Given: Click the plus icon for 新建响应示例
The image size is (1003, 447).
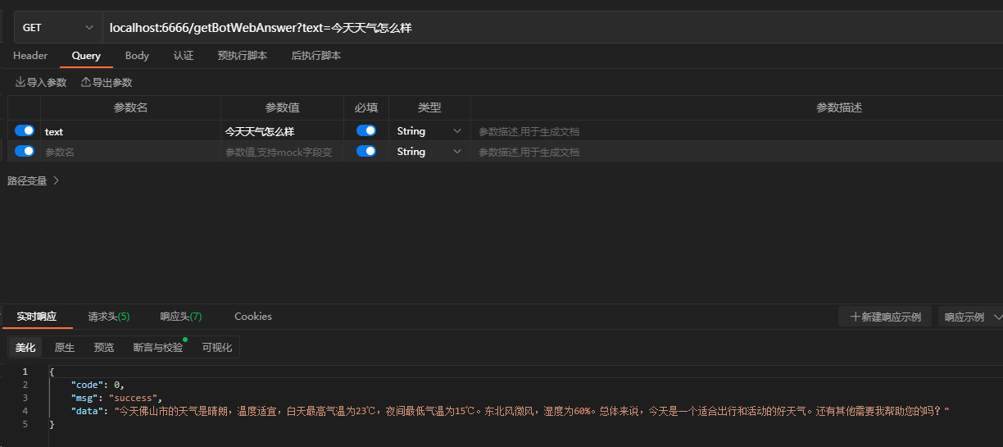Looking at the screenshot, I should coord(855,317).
